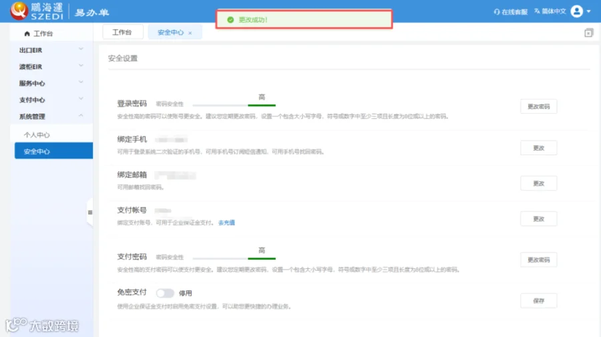Click the 停用 status text

click(185, 294)
